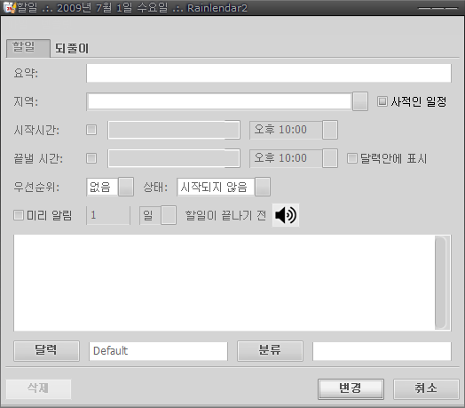The image size is (465, 408).
Task: Open the reminder unit dropdown 일
Action: [x=169, y=215]
